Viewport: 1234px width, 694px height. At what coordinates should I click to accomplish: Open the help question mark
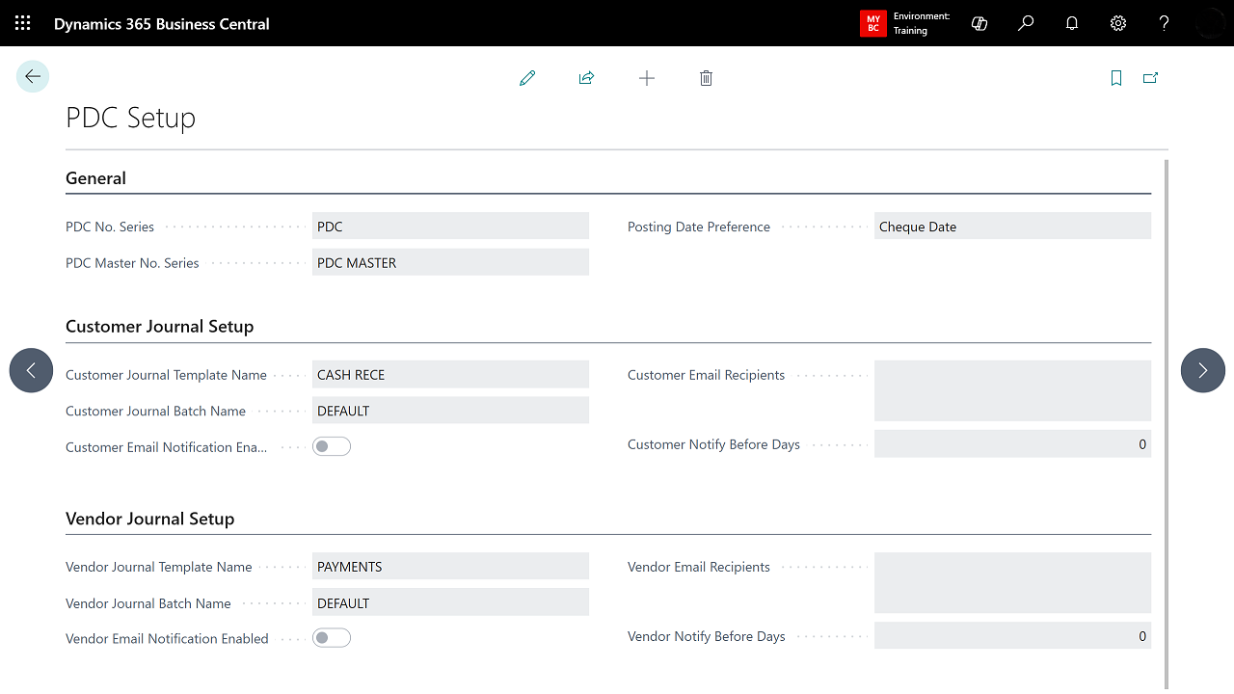1165,23
